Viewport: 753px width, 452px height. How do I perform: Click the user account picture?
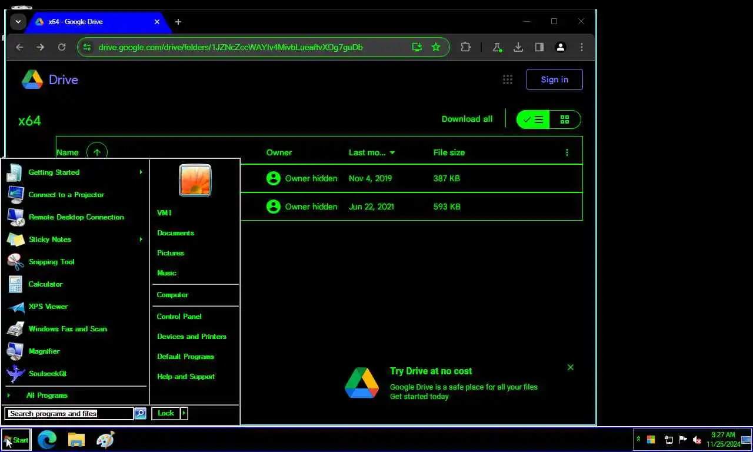(195, 180)
